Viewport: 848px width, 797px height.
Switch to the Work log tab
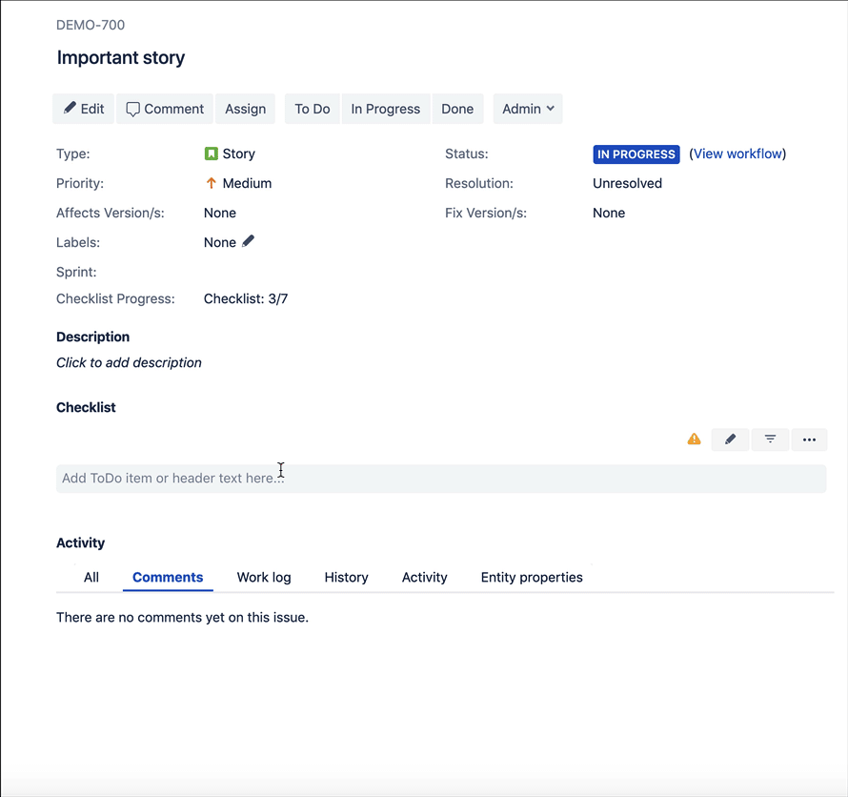263,577
